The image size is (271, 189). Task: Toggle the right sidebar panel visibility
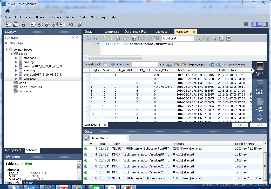[266, 24]
